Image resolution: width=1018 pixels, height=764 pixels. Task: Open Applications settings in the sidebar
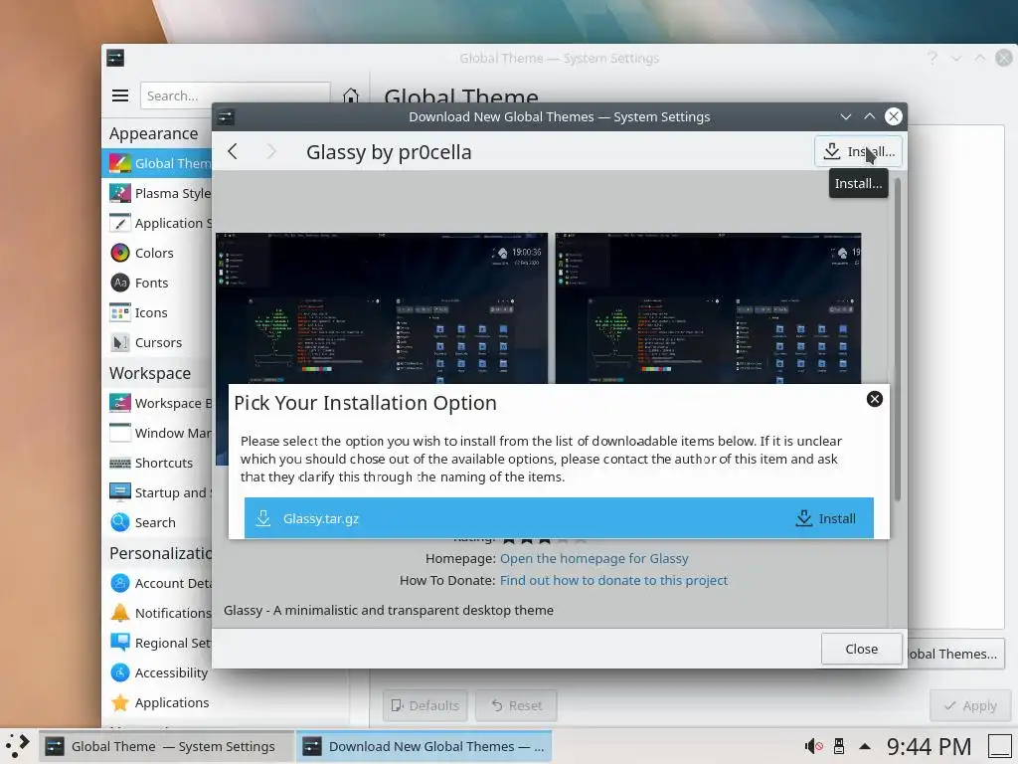[158, 702]
